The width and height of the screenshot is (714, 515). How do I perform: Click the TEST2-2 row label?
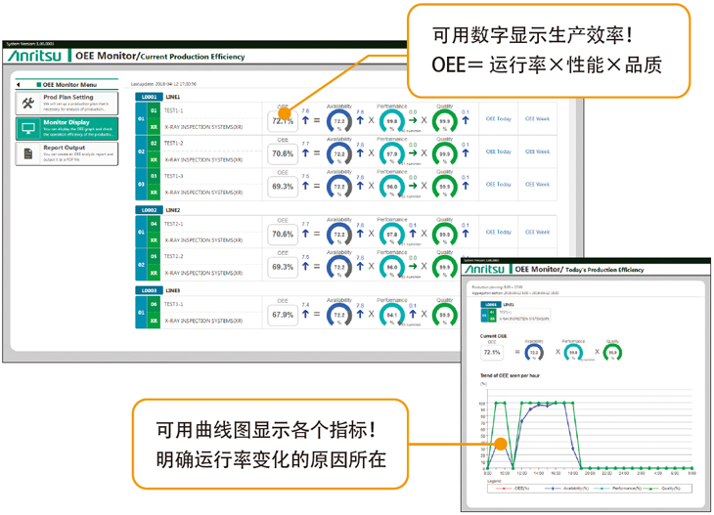click(173, 257)
